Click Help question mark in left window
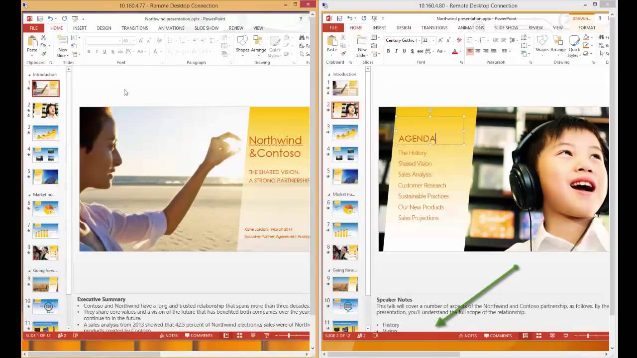Screen dimensions: 637x358 (301, 18)
